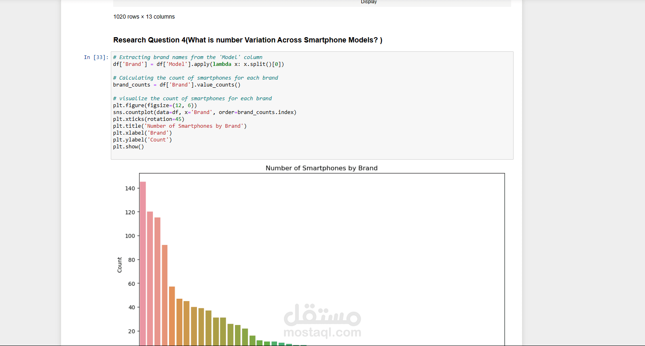Select the Research Question 4 heading
Viewport: 645px width, 346px height.
(247, 40)
